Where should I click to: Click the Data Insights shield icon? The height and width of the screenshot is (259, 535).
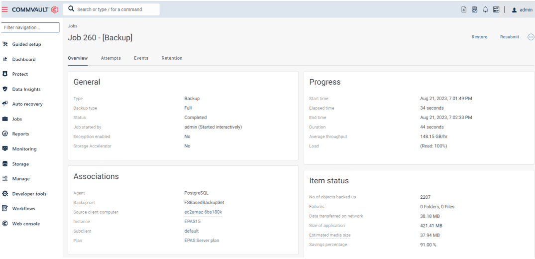pos(5,89)
